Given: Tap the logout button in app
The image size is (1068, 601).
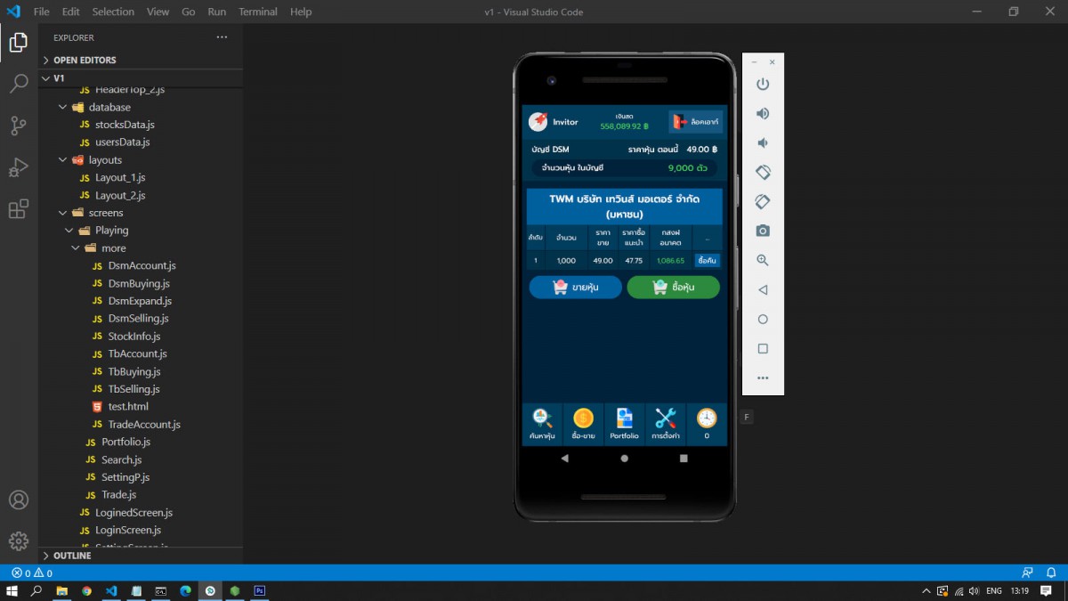Looking at the screenshot, I should tap(695, 122).
